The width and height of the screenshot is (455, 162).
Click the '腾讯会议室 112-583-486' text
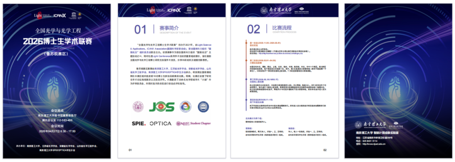click(57, 120)
